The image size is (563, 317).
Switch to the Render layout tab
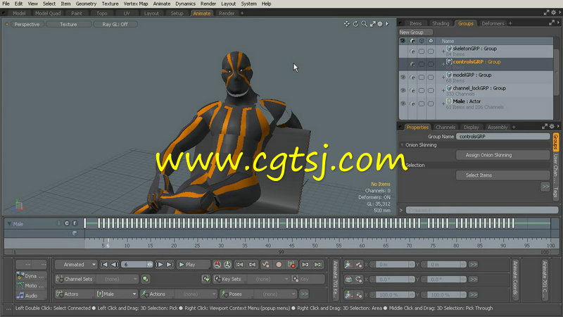click(227, 13)
